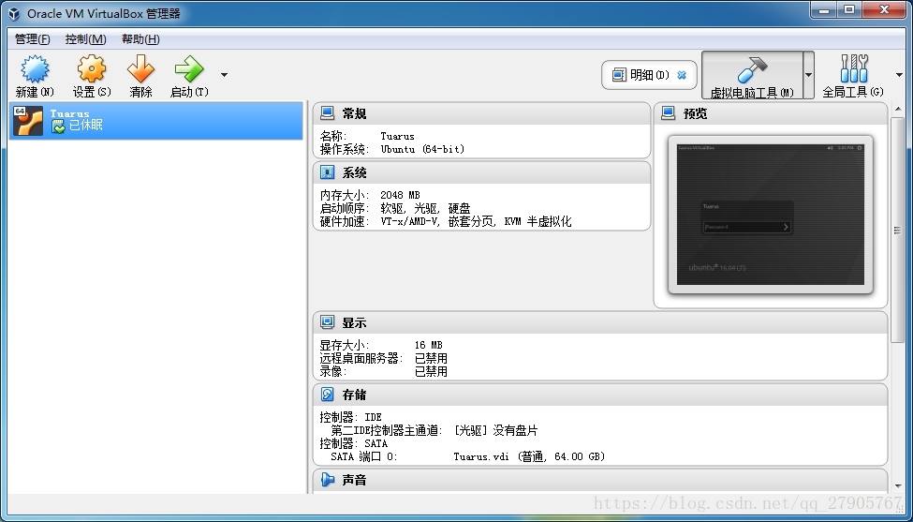This screenshot has width=913, height=522.
Task: Click the [光驱] 没有盘片 entry
Action: point(495,430)
